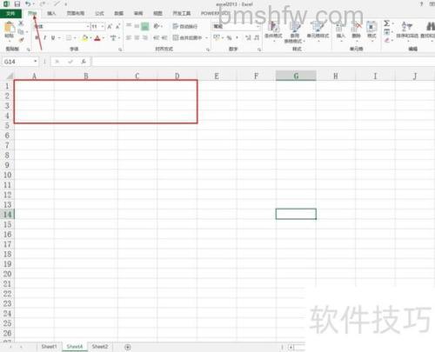435x352 pixels.
Task: Toggle bold formatting
Action: 37,38
